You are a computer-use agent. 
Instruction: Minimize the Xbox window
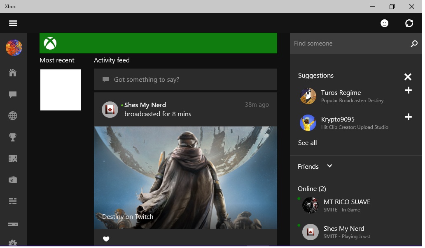[372, 7]
